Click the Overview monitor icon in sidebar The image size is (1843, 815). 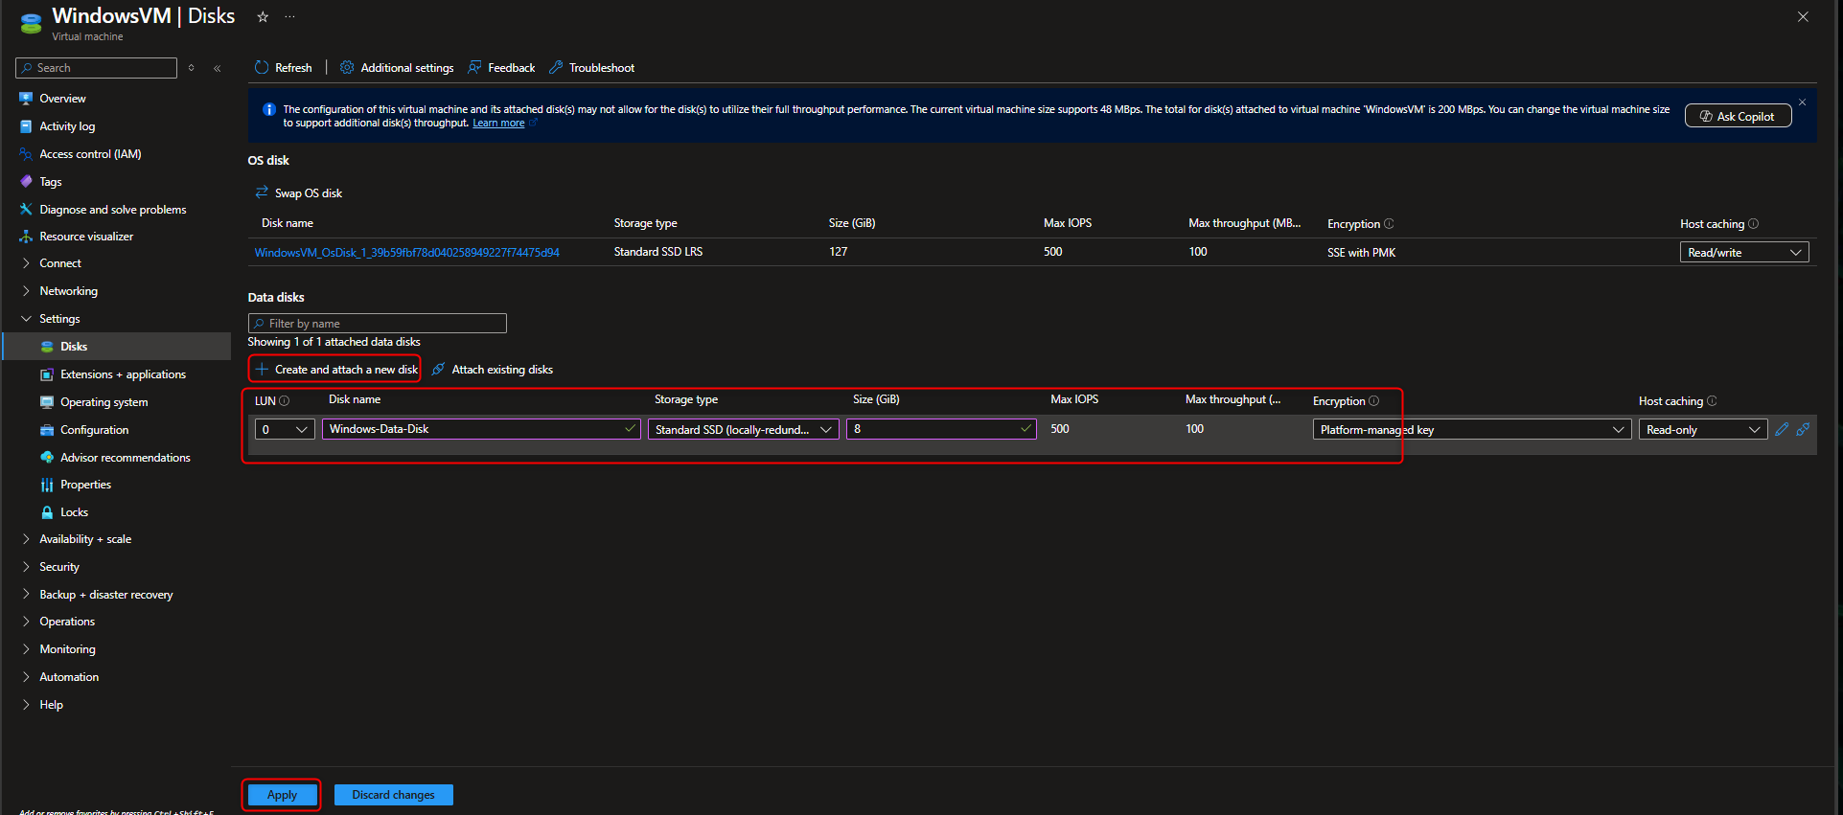pyautogui.click(x=26, y=99)
